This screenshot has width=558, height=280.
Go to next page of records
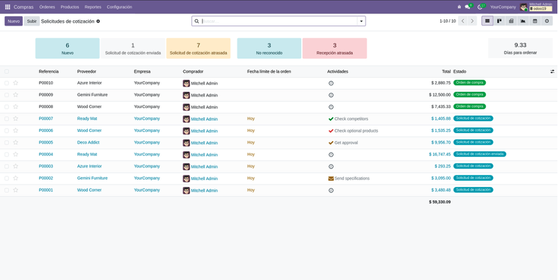point(472,21)
